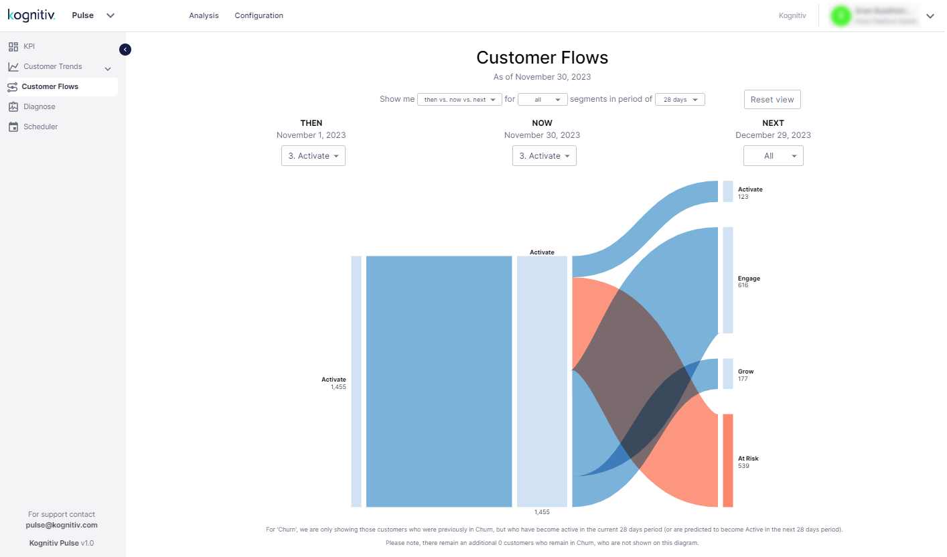Collapse the sidebar with the round arrow button
Image resolution: width=947 pixels, height=557 pixels.
click(x=125, y=49)
